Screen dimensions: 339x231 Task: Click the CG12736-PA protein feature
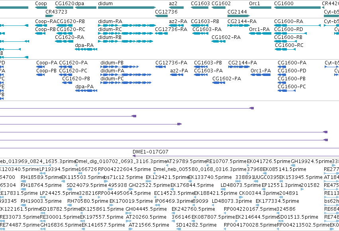point(161,67)
